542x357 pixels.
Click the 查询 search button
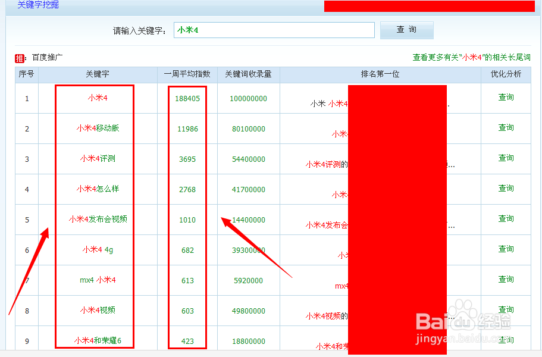(x=406, y=30)
